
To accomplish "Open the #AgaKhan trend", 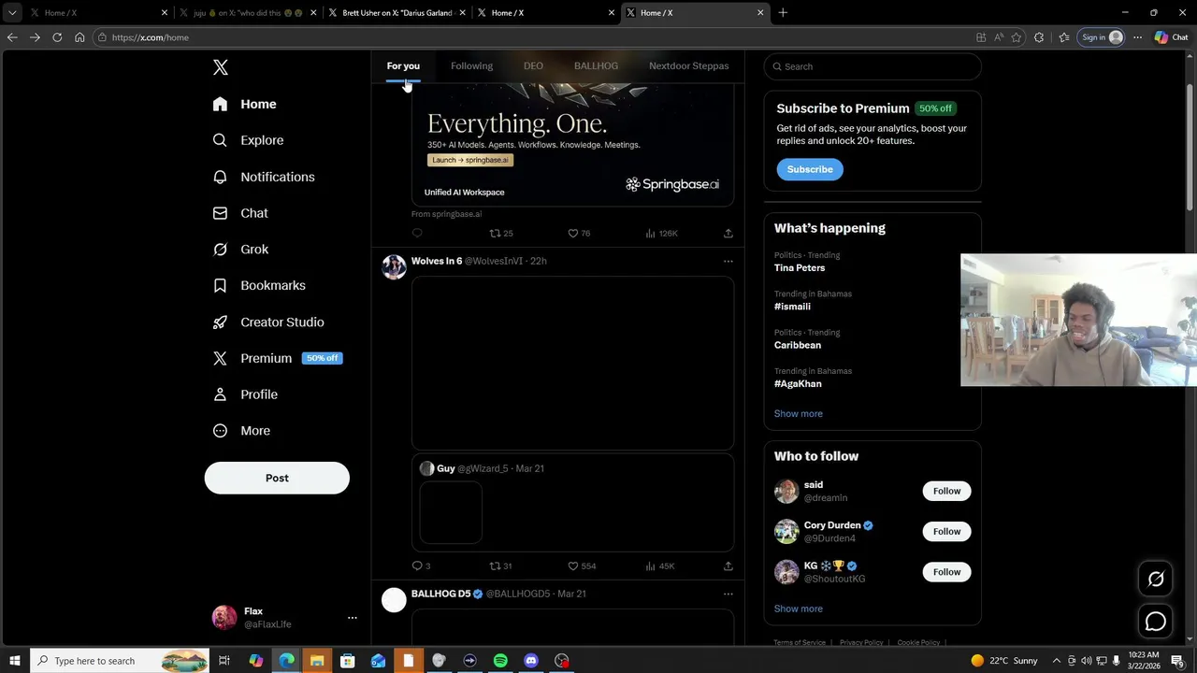I will [798, 383].
